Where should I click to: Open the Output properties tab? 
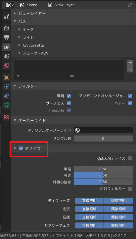pyautogui.click(x=7, y=37)
